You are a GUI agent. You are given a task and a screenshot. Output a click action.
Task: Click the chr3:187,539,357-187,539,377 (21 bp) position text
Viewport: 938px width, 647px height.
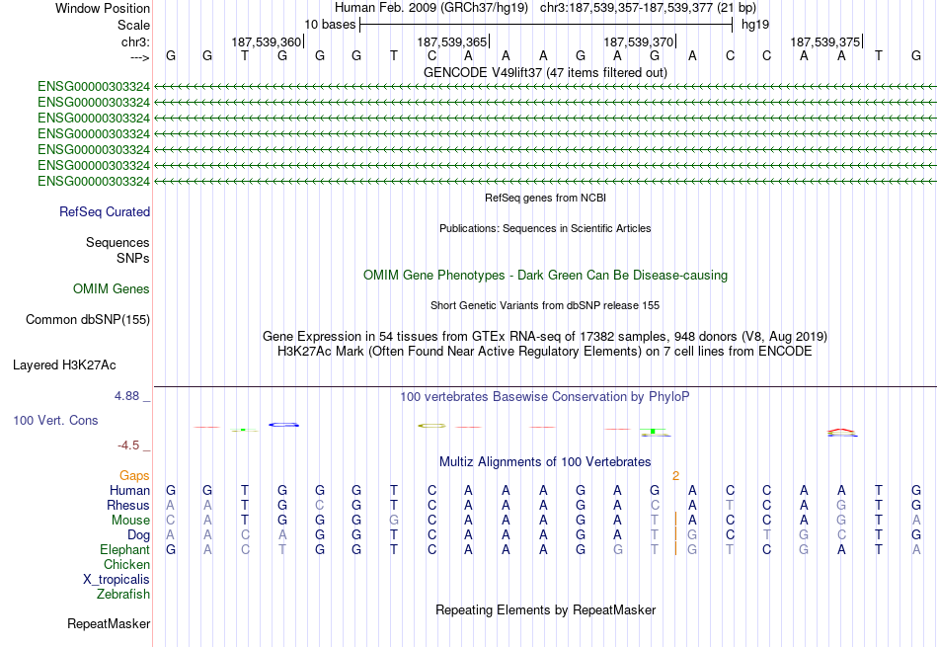[648, 8]
